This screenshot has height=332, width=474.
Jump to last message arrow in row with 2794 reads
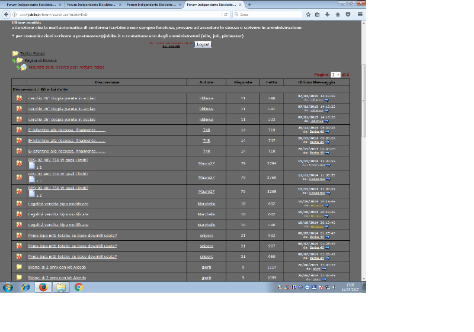coord(328,165)
